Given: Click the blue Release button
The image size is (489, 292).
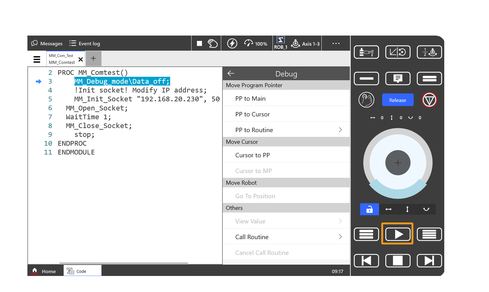Looking at the screenshot, I should [398, 100].
